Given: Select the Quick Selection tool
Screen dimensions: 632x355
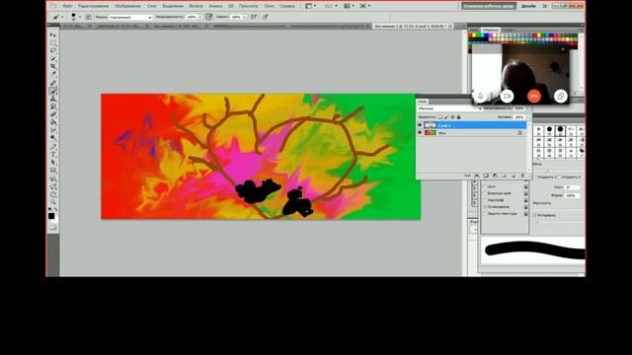Looking at the screenshot, I should coord(52,59).
